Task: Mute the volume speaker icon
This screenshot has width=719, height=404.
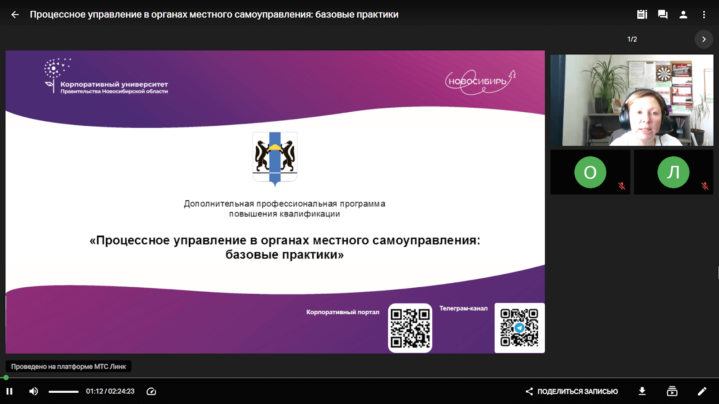Action: pos(34,391)
